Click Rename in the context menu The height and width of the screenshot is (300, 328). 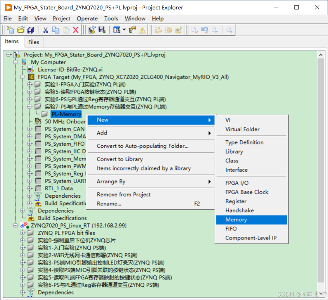pos(151,204)
